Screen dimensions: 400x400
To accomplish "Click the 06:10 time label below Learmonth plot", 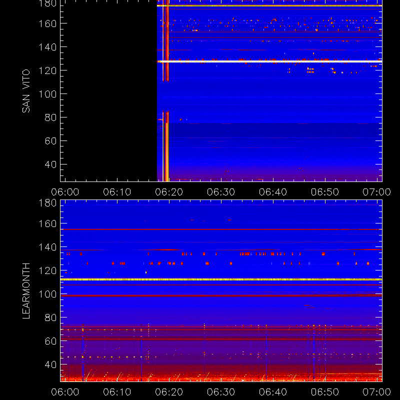I will 117,392.
